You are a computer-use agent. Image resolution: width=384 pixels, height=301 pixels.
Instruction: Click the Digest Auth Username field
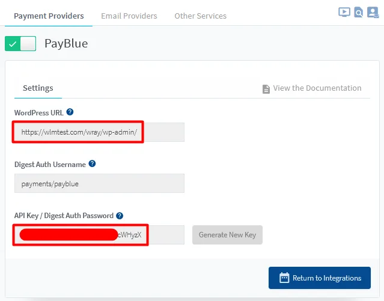point(99,183)
